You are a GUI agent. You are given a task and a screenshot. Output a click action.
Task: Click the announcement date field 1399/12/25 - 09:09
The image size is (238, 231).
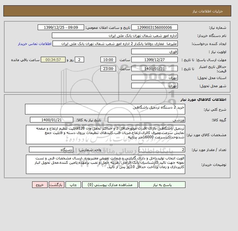point(61,28)
